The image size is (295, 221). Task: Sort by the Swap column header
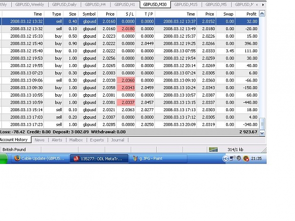point(228,14)
